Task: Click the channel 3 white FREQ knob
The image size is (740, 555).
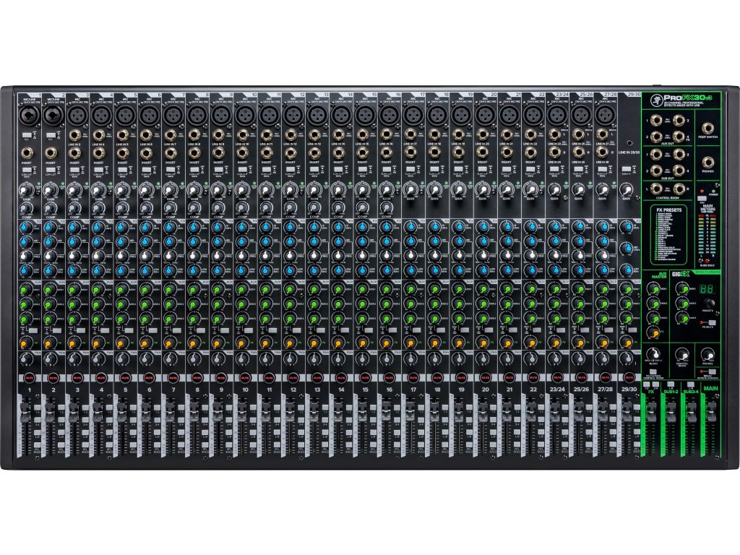Action: (73, 257)
